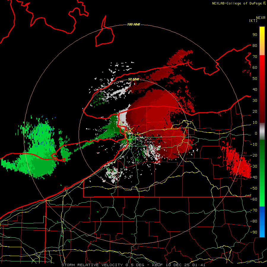Click the -80 scale value

tap(254, 221)
